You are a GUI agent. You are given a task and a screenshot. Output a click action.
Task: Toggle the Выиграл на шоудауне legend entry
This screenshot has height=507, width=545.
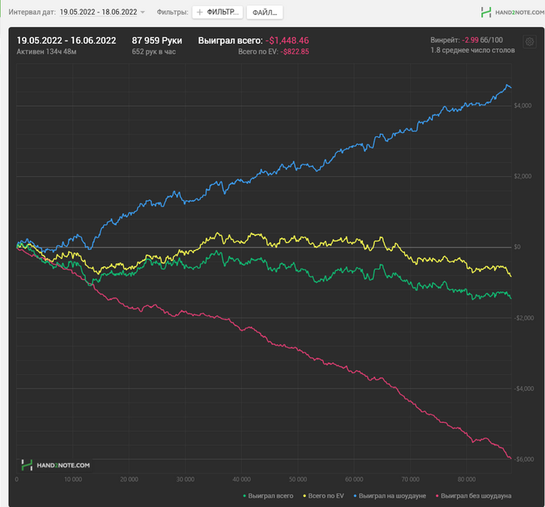389,496
